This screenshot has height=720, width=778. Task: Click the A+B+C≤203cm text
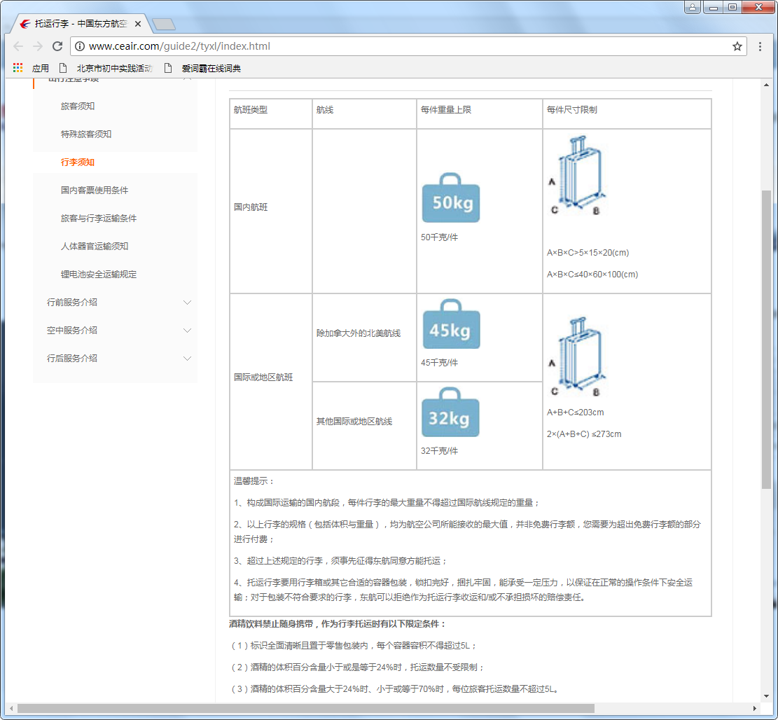pyautogui.click(x=575, y=413)
